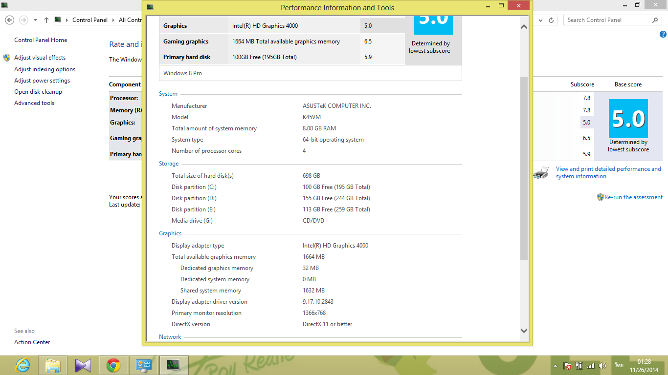Viewport: 668px width, 375px height.
Task: Go back using the Control Panel back arrow
Action: (9, 20)
